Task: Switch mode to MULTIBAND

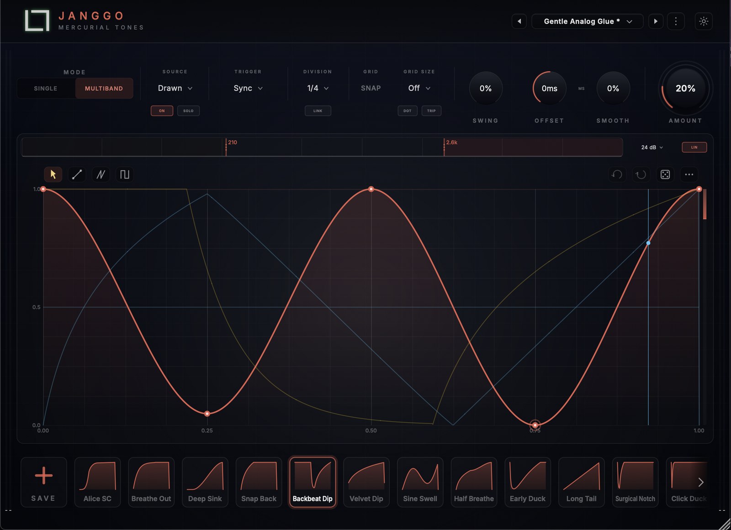Action: 104,88
